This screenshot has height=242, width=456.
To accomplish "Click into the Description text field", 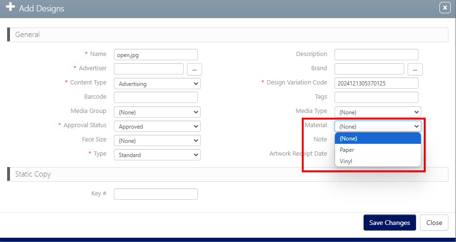I will coord(376,55).
